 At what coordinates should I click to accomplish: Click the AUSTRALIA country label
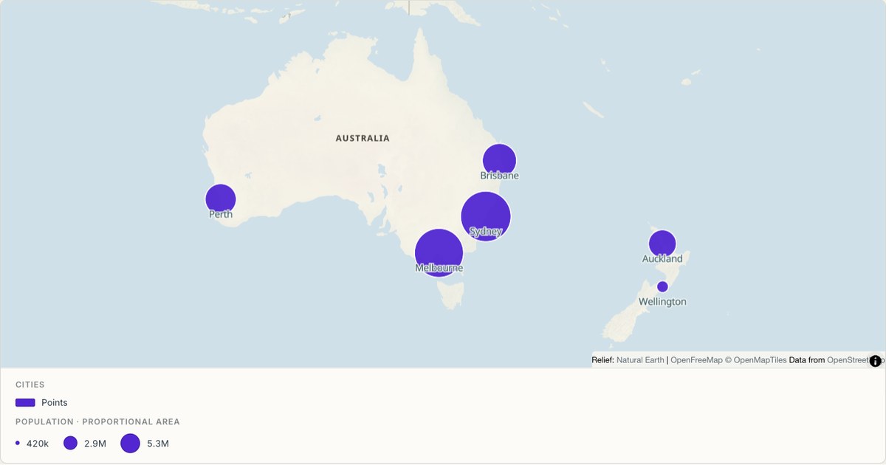click(x=363, y=138)
